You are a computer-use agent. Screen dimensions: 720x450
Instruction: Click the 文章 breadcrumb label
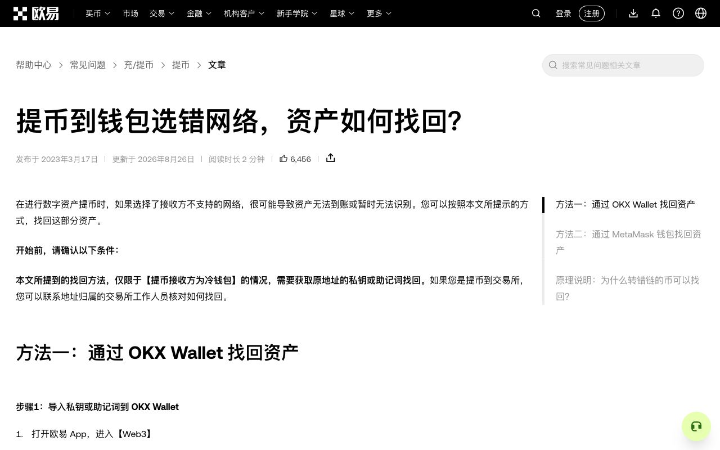click(217, 65)
